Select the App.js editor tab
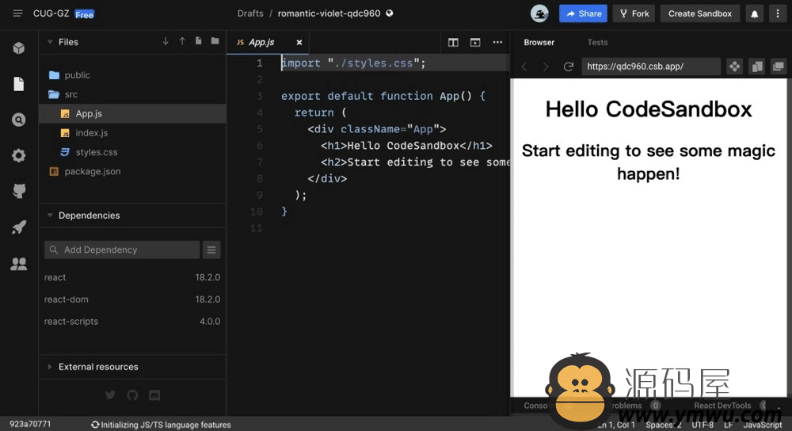Image resolution: width=792 pixels, height=431 pixels. (x=268, y=43)
